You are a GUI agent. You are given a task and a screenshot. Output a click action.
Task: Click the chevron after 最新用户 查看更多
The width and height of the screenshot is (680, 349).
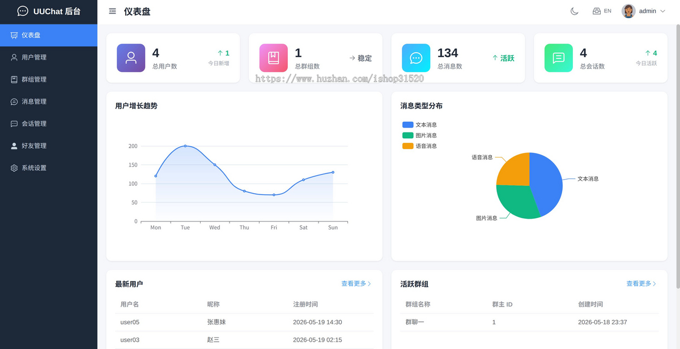coord(370,284)
